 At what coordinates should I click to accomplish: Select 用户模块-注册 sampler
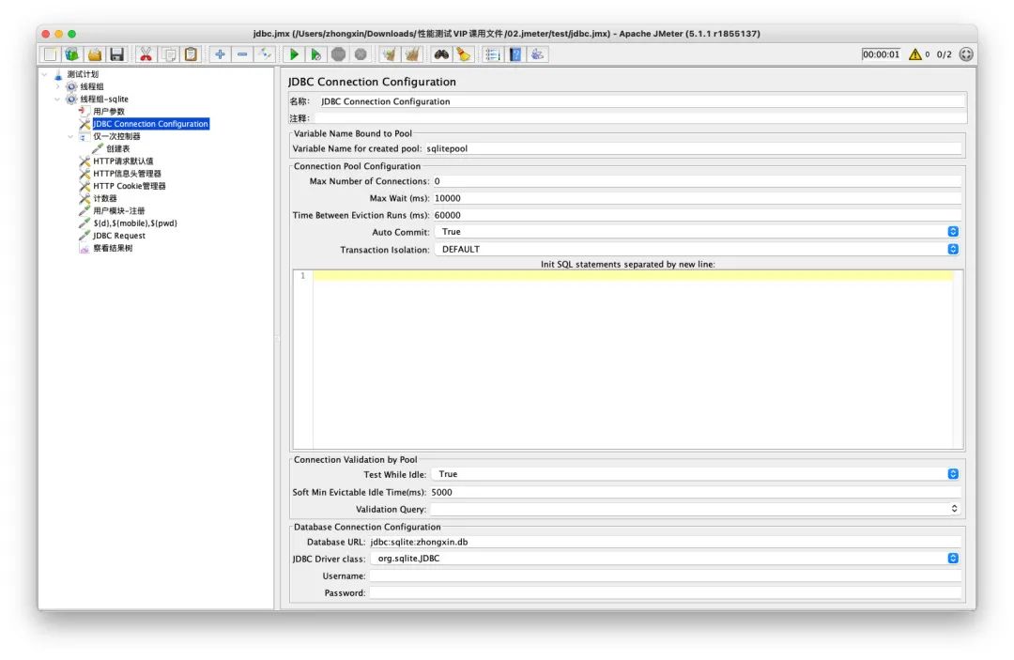coord(119,210)
